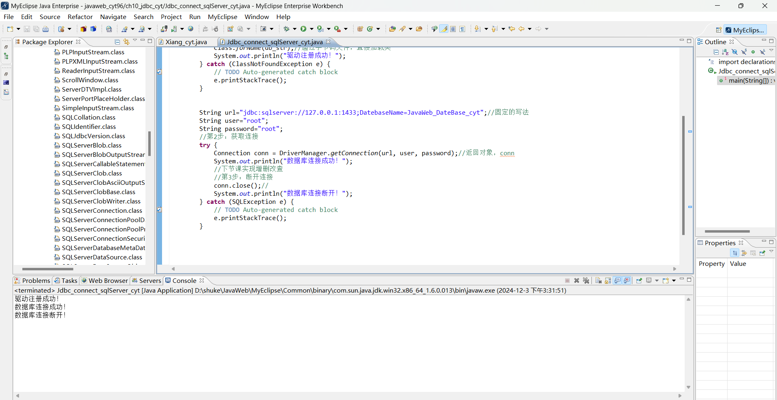
Task: Click the New file wizard icon
Action: tap(10, 29)
